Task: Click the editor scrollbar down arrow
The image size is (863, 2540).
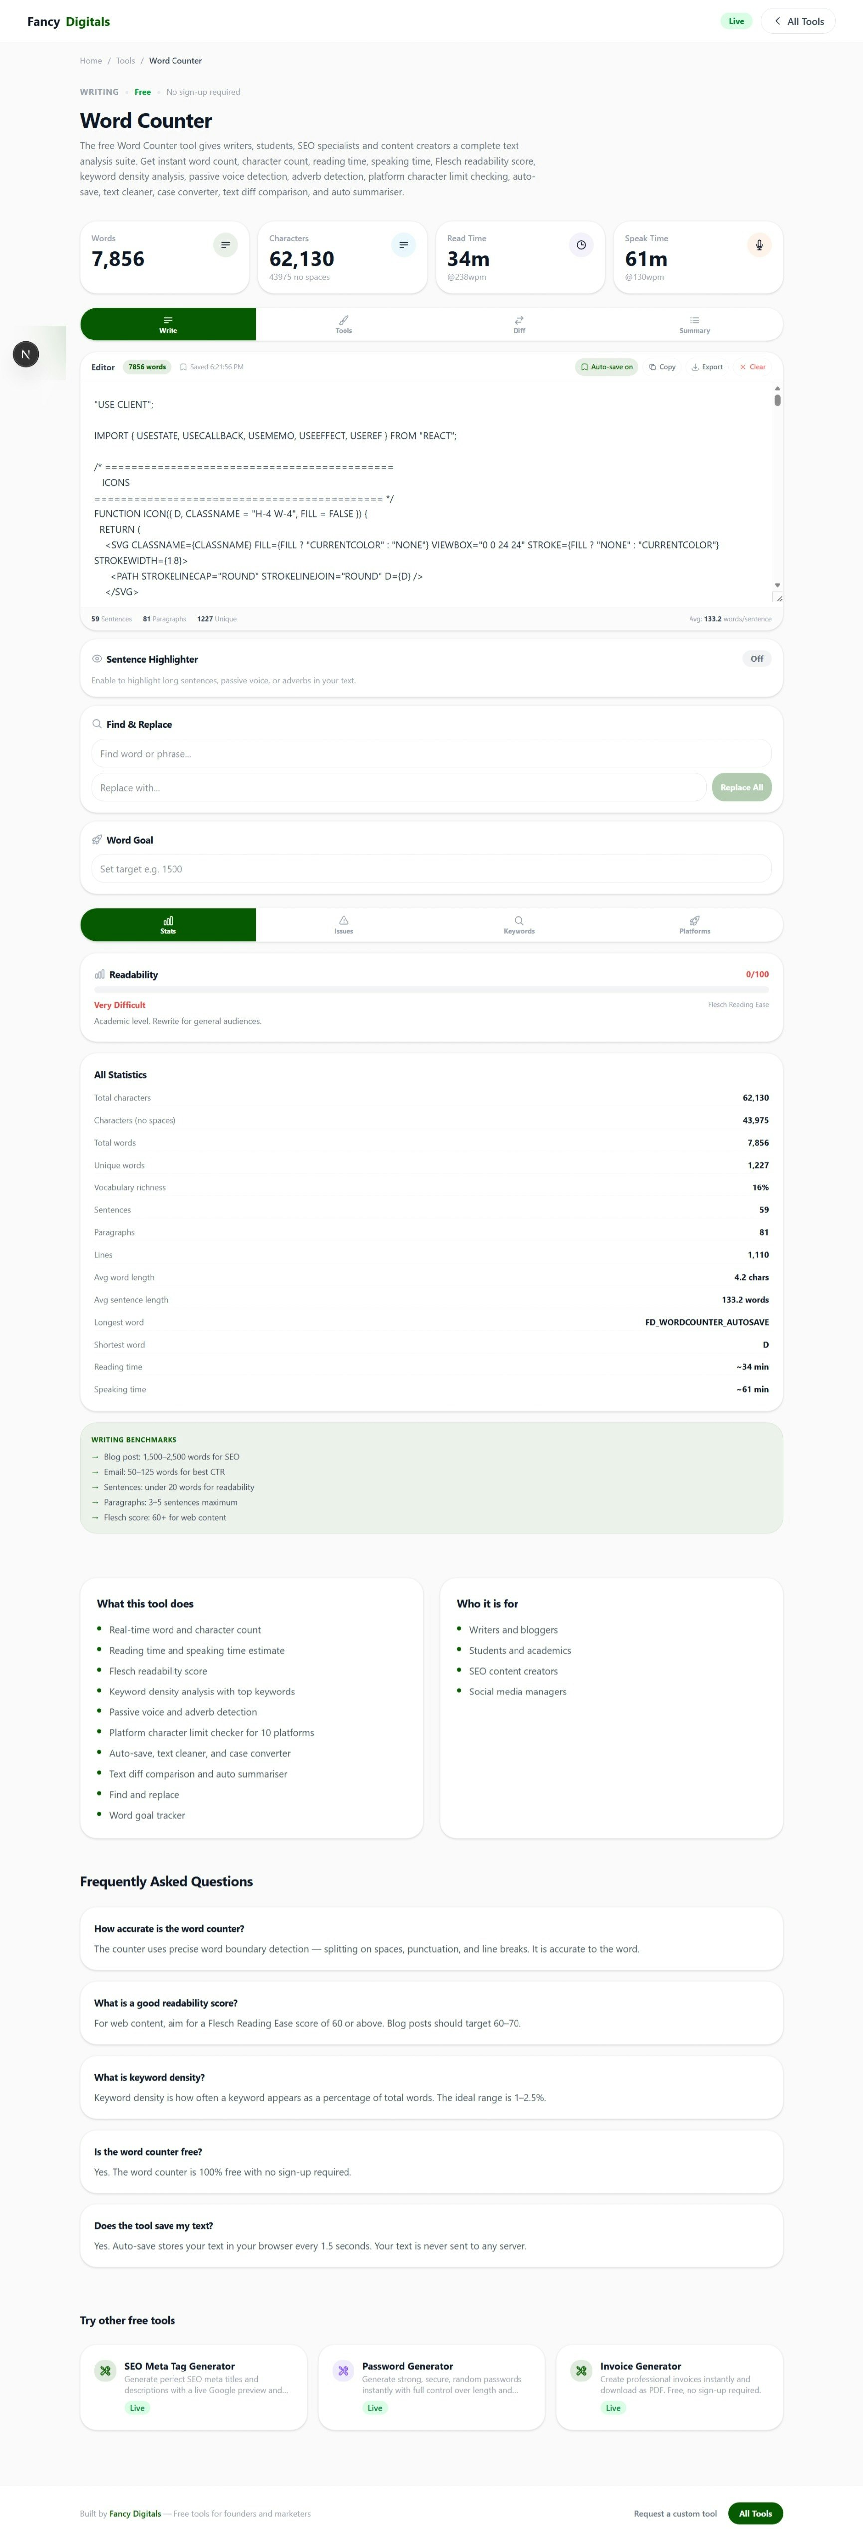Action: click(x=777, y=586)
